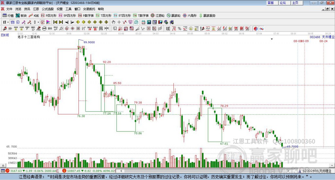Jump to first bar with skip-back arrow
Viewport: 335px width, 180px height.
[x=55, y=22]
